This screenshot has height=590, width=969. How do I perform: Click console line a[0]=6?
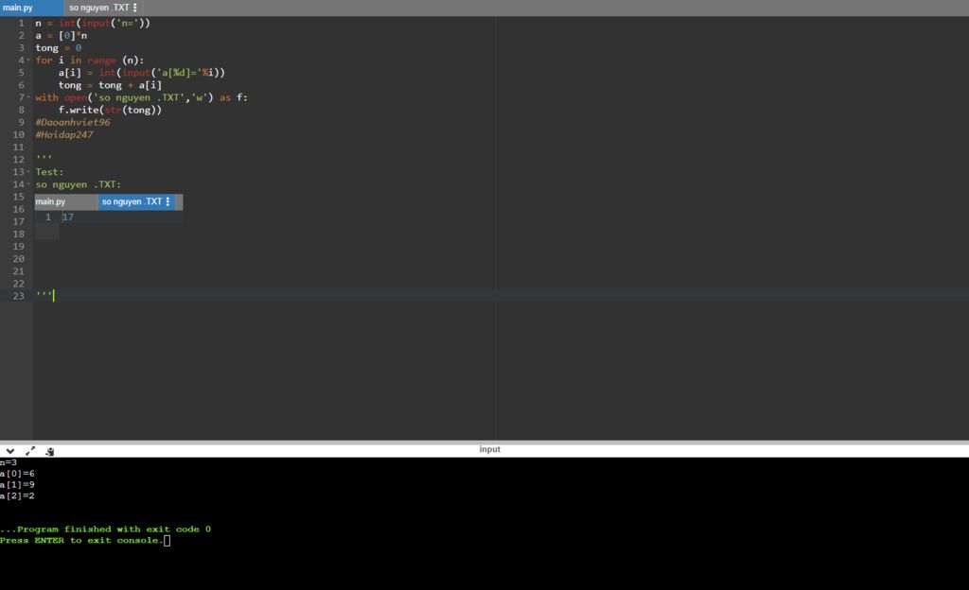click(17, 474)
